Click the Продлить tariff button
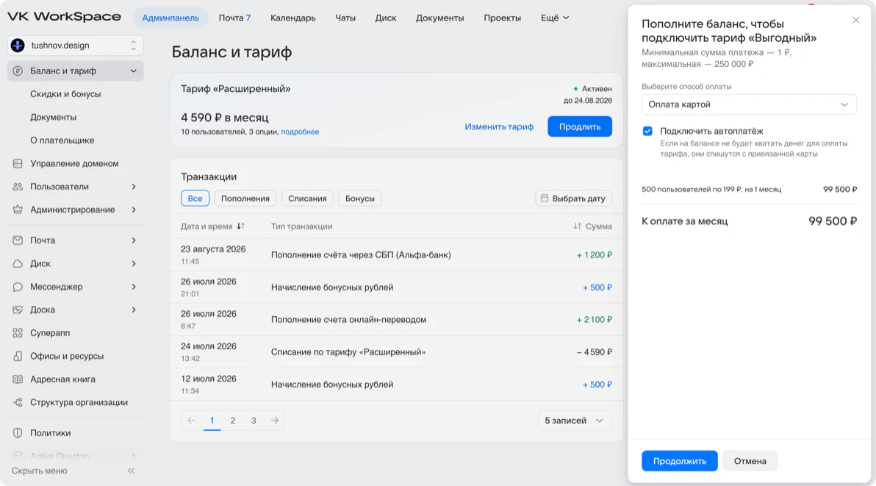This screenshot has width=876, height=486. (x=580, y=126)
